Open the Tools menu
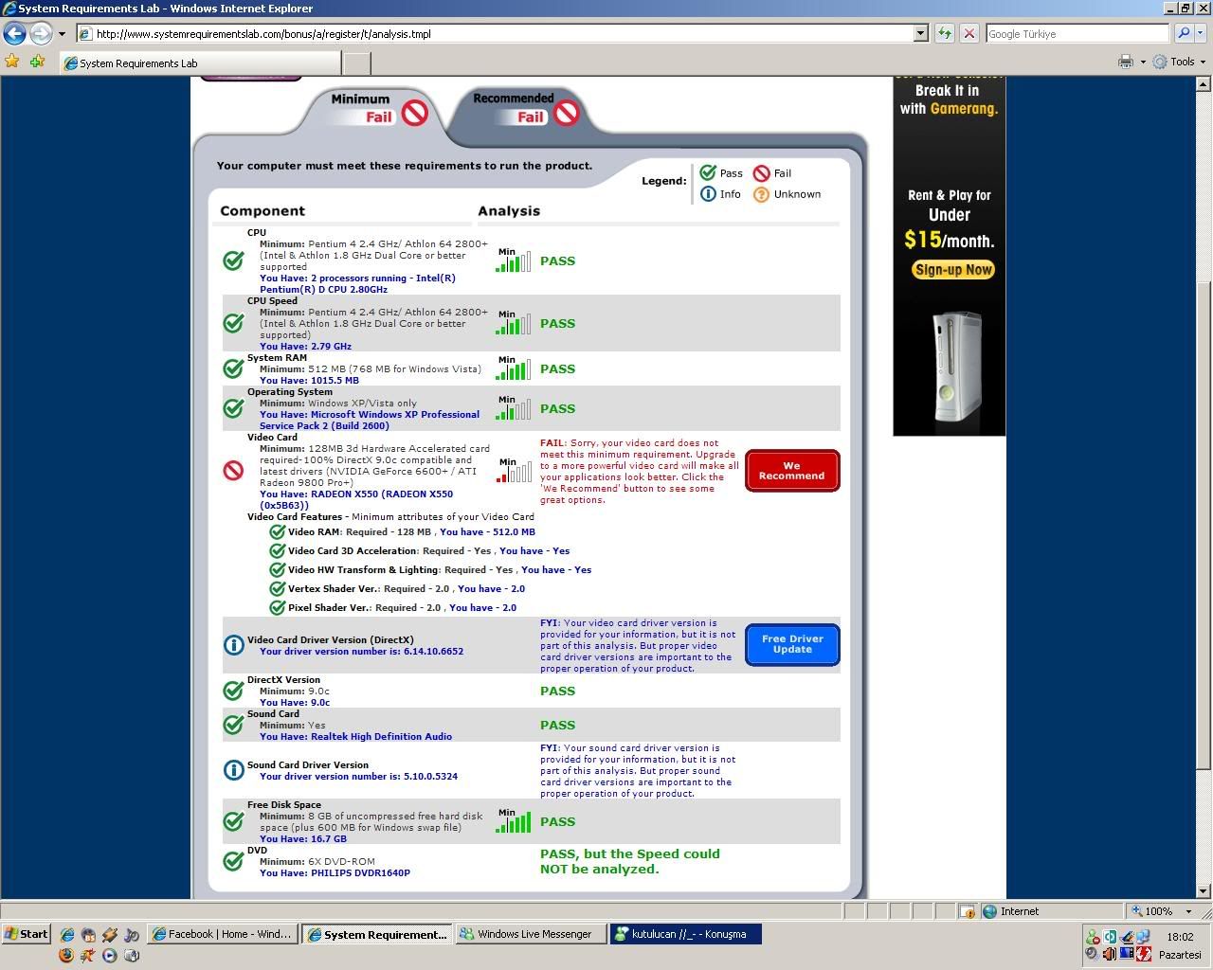Viewport: 1213px width, 970px height. pos(1178,62)
